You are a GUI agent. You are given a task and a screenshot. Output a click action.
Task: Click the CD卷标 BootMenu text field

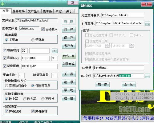(x=119, y=68)
